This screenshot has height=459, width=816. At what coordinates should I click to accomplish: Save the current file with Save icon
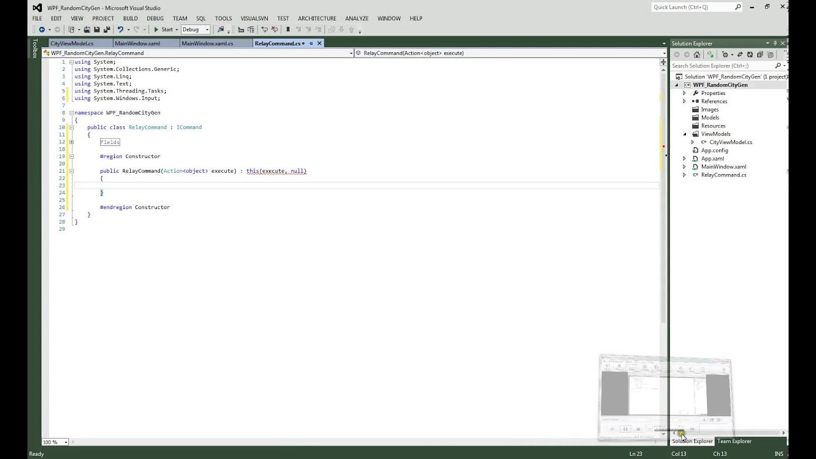[96, 29]
